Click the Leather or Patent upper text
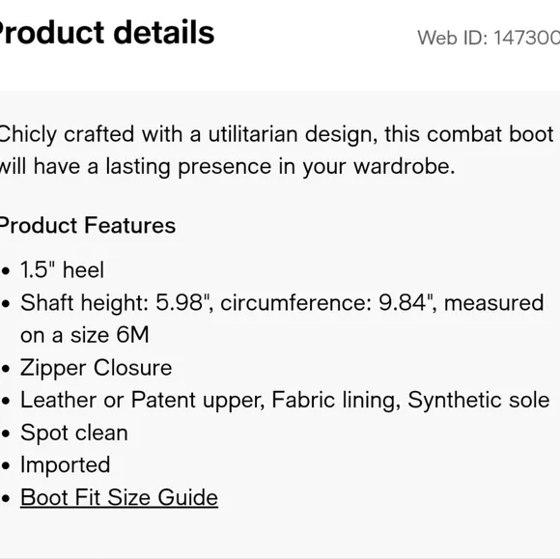 click(x=143, y=400)
